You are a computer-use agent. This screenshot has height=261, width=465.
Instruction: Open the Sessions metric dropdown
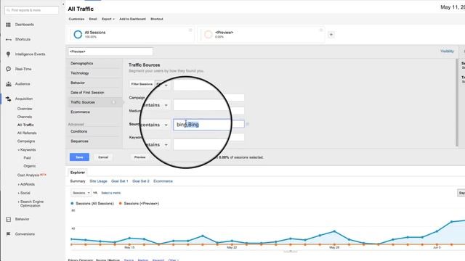click(81, 193)
